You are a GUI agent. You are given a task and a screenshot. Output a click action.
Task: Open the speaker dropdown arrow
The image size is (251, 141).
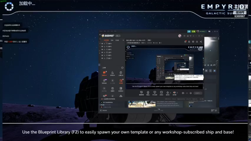click(177, 92)
